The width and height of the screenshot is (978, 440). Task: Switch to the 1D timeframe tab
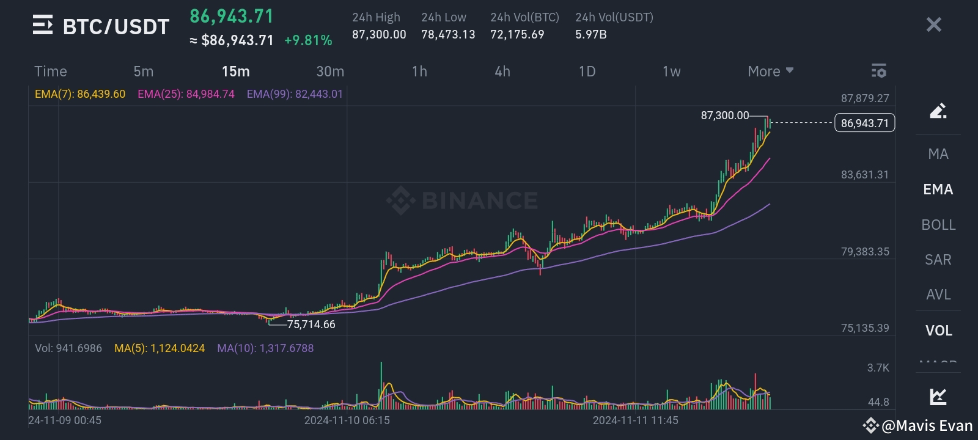pos(586,71)
